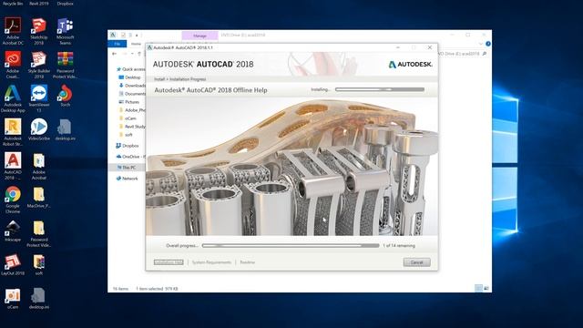
Task: Switch to the Home tab in File Explorer
Action: click(x=136, y=44)
